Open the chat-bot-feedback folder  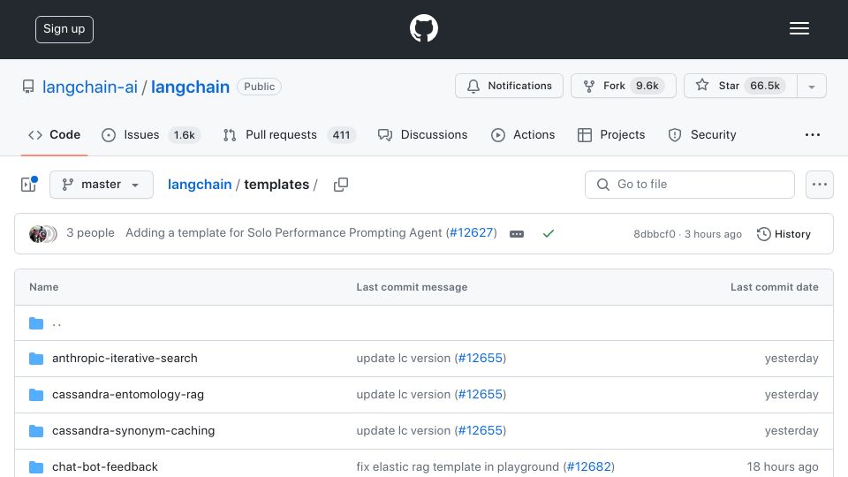pos(105,466)
